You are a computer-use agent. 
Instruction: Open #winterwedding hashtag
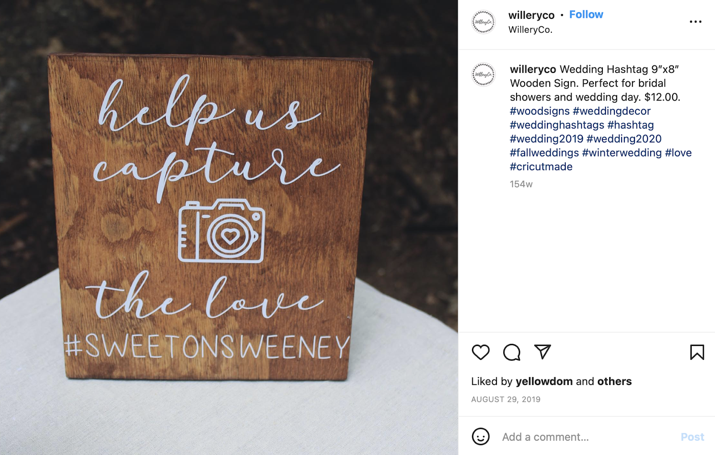[x=622, y=153]
